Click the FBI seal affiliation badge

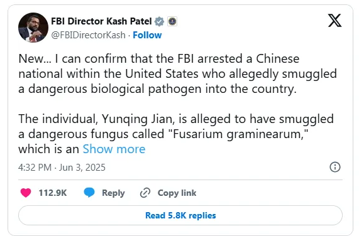point(172,21)
